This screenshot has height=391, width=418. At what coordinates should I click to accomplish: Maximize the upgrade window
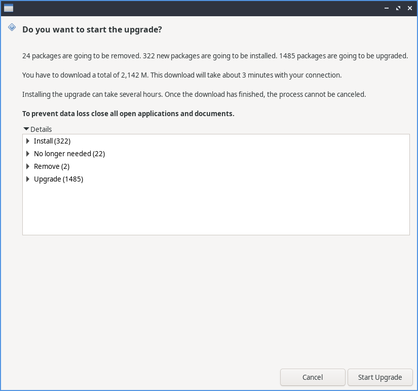pos(398,8)
